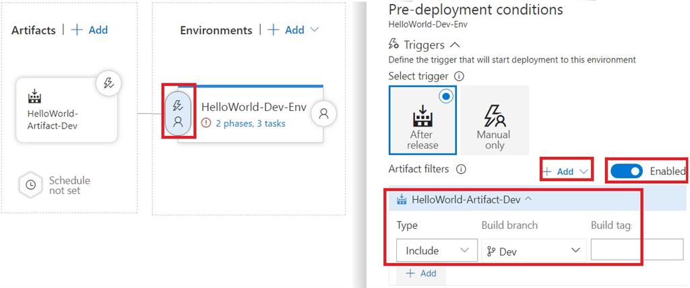
Task: Open the Artifact filters Add dropdown
Action: [567, 172]
